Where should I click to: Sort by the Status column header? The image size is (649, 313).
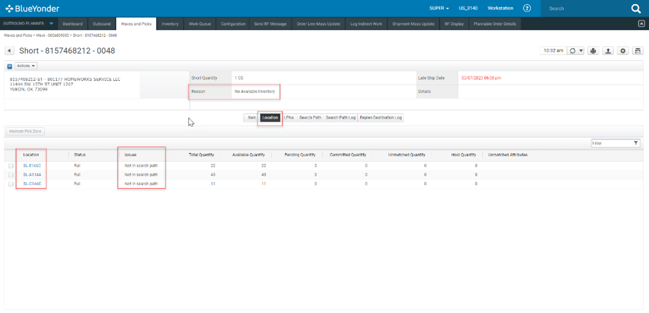pyautogui.click(x=80, y=155)
